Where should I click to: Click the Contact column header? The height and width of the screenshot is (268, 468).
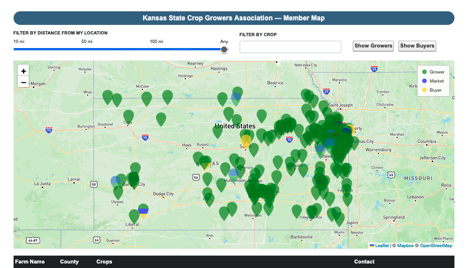pyautogui.click(x=364, y=262)
